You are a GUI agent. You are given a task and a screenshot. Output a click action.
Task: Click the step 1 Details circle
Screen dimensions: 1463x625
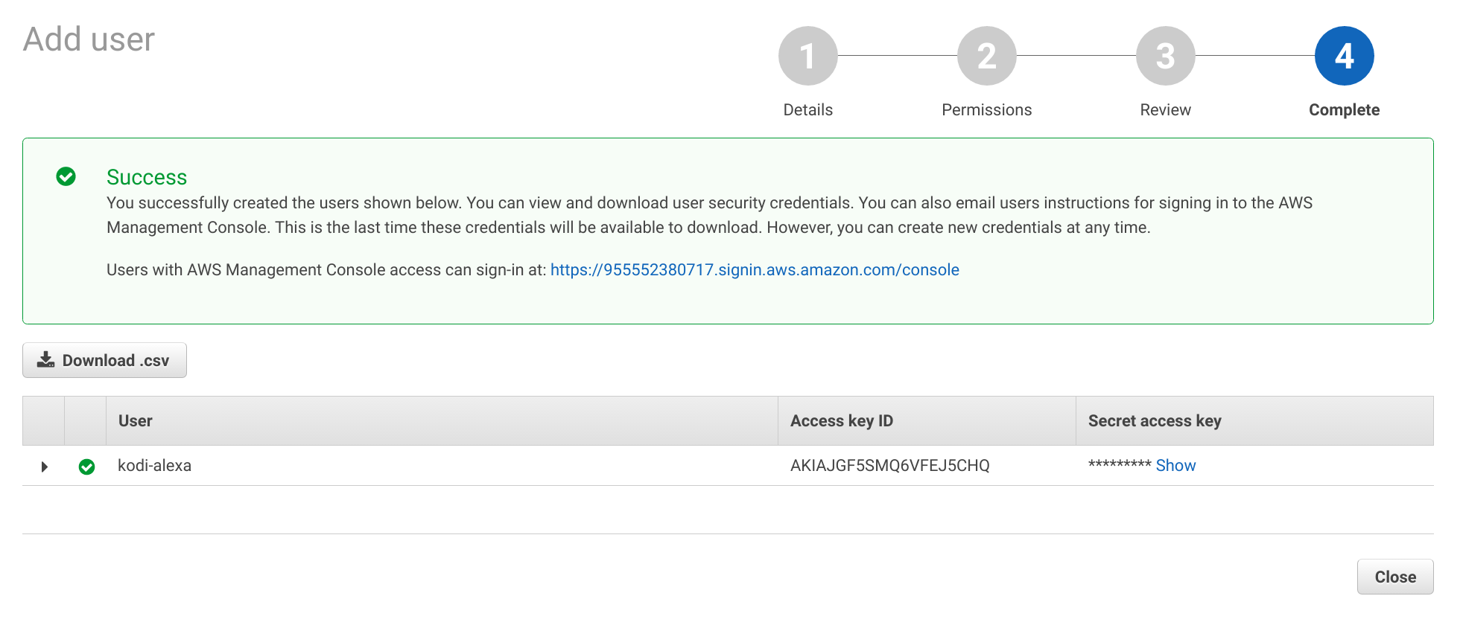pos(807,56)
